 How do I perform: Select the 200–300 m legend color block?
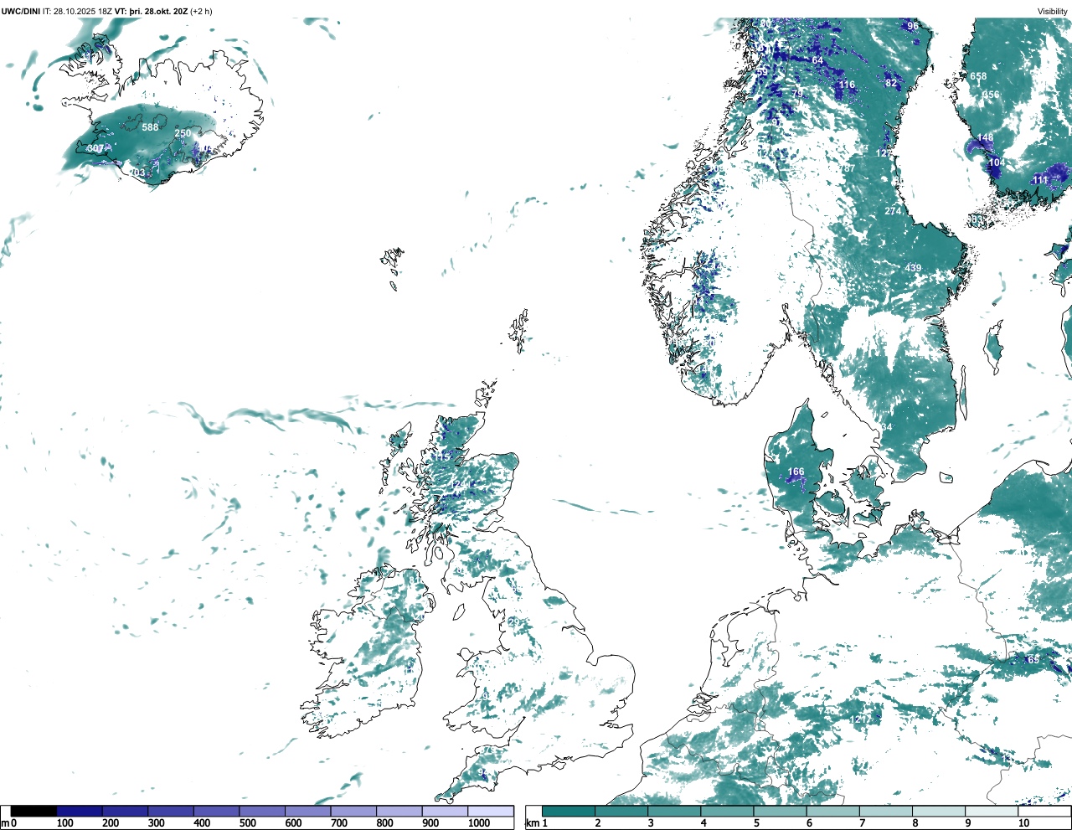click(126, 811)
